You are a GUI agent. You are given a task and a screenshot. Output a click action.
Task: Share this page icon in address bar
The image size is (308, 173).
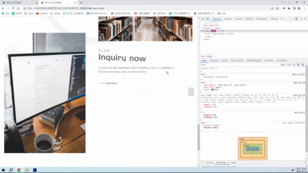pos(272,9)
